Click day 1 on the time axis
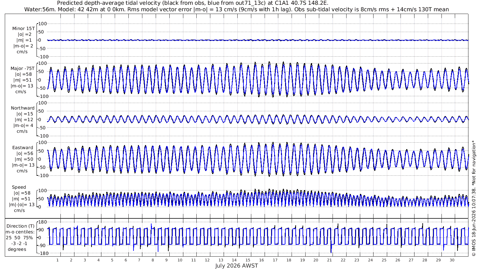Screen dimensions: 478x273 (57, 260)
